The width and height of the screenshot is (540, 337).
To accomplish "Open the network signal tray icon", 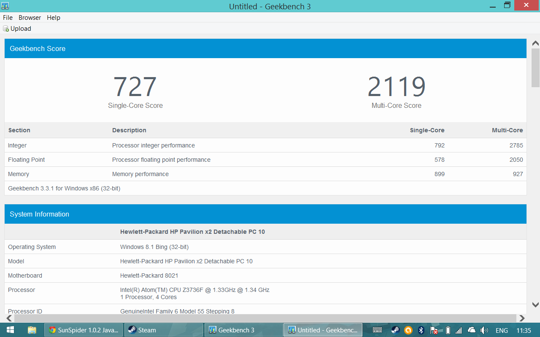I will click(x=459, y=330).
